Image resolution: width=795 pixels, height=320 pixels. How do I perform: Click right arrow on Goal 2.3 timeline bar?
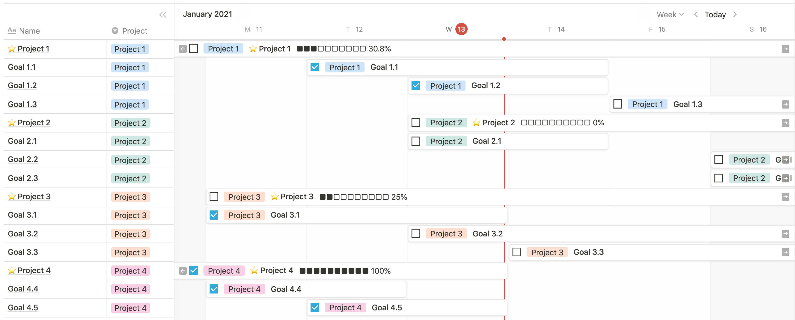pyautogui.click(x=785, y=178)
